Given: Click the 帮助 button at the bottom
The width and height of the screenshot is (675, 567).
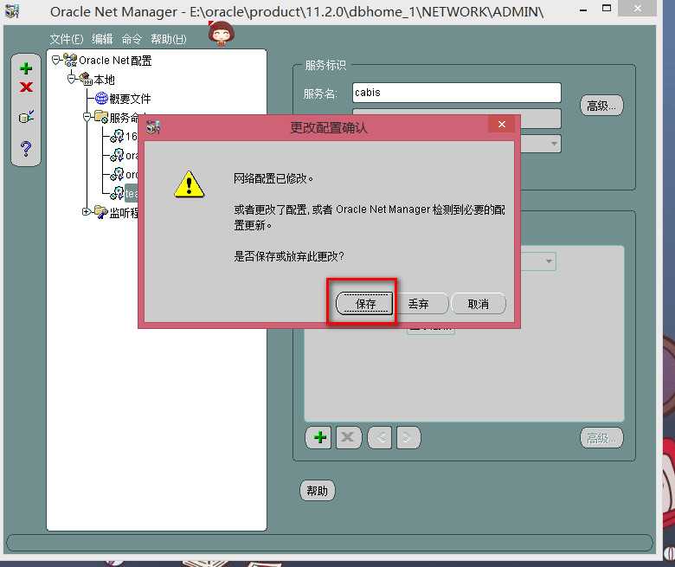Looking at the screenshot, I should click(x=317, y=490).
